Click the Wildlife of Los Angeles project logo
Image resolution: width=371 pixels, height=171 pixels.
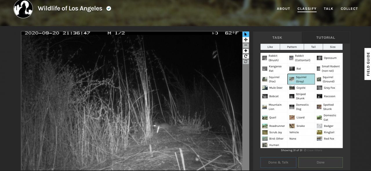point(23,9)
